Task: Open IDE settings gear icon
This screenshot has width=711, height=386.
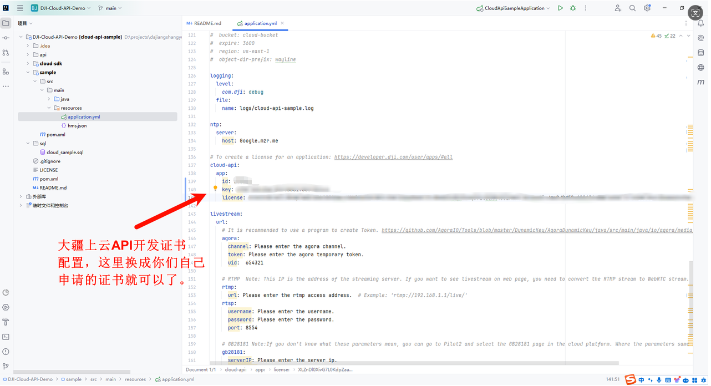Action: (647, 8)
